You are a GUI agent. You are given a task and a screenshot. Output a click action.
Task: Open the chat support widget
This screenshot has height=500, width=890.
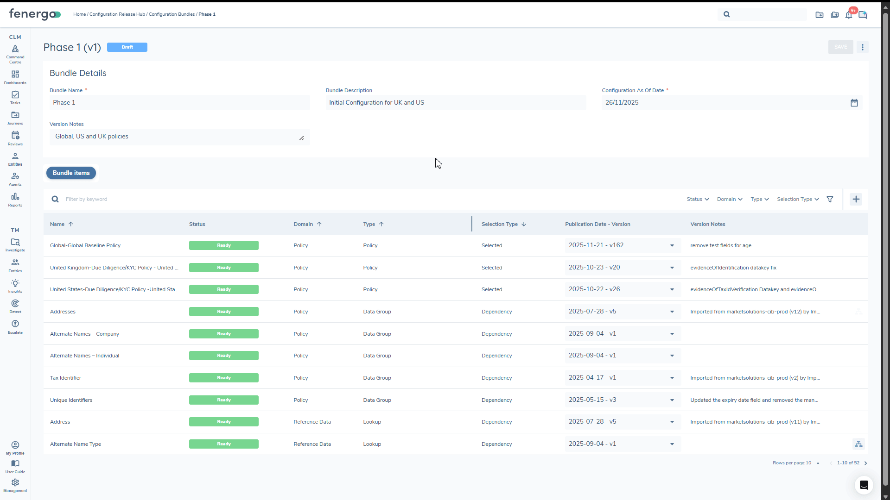[x=864, y=485]
